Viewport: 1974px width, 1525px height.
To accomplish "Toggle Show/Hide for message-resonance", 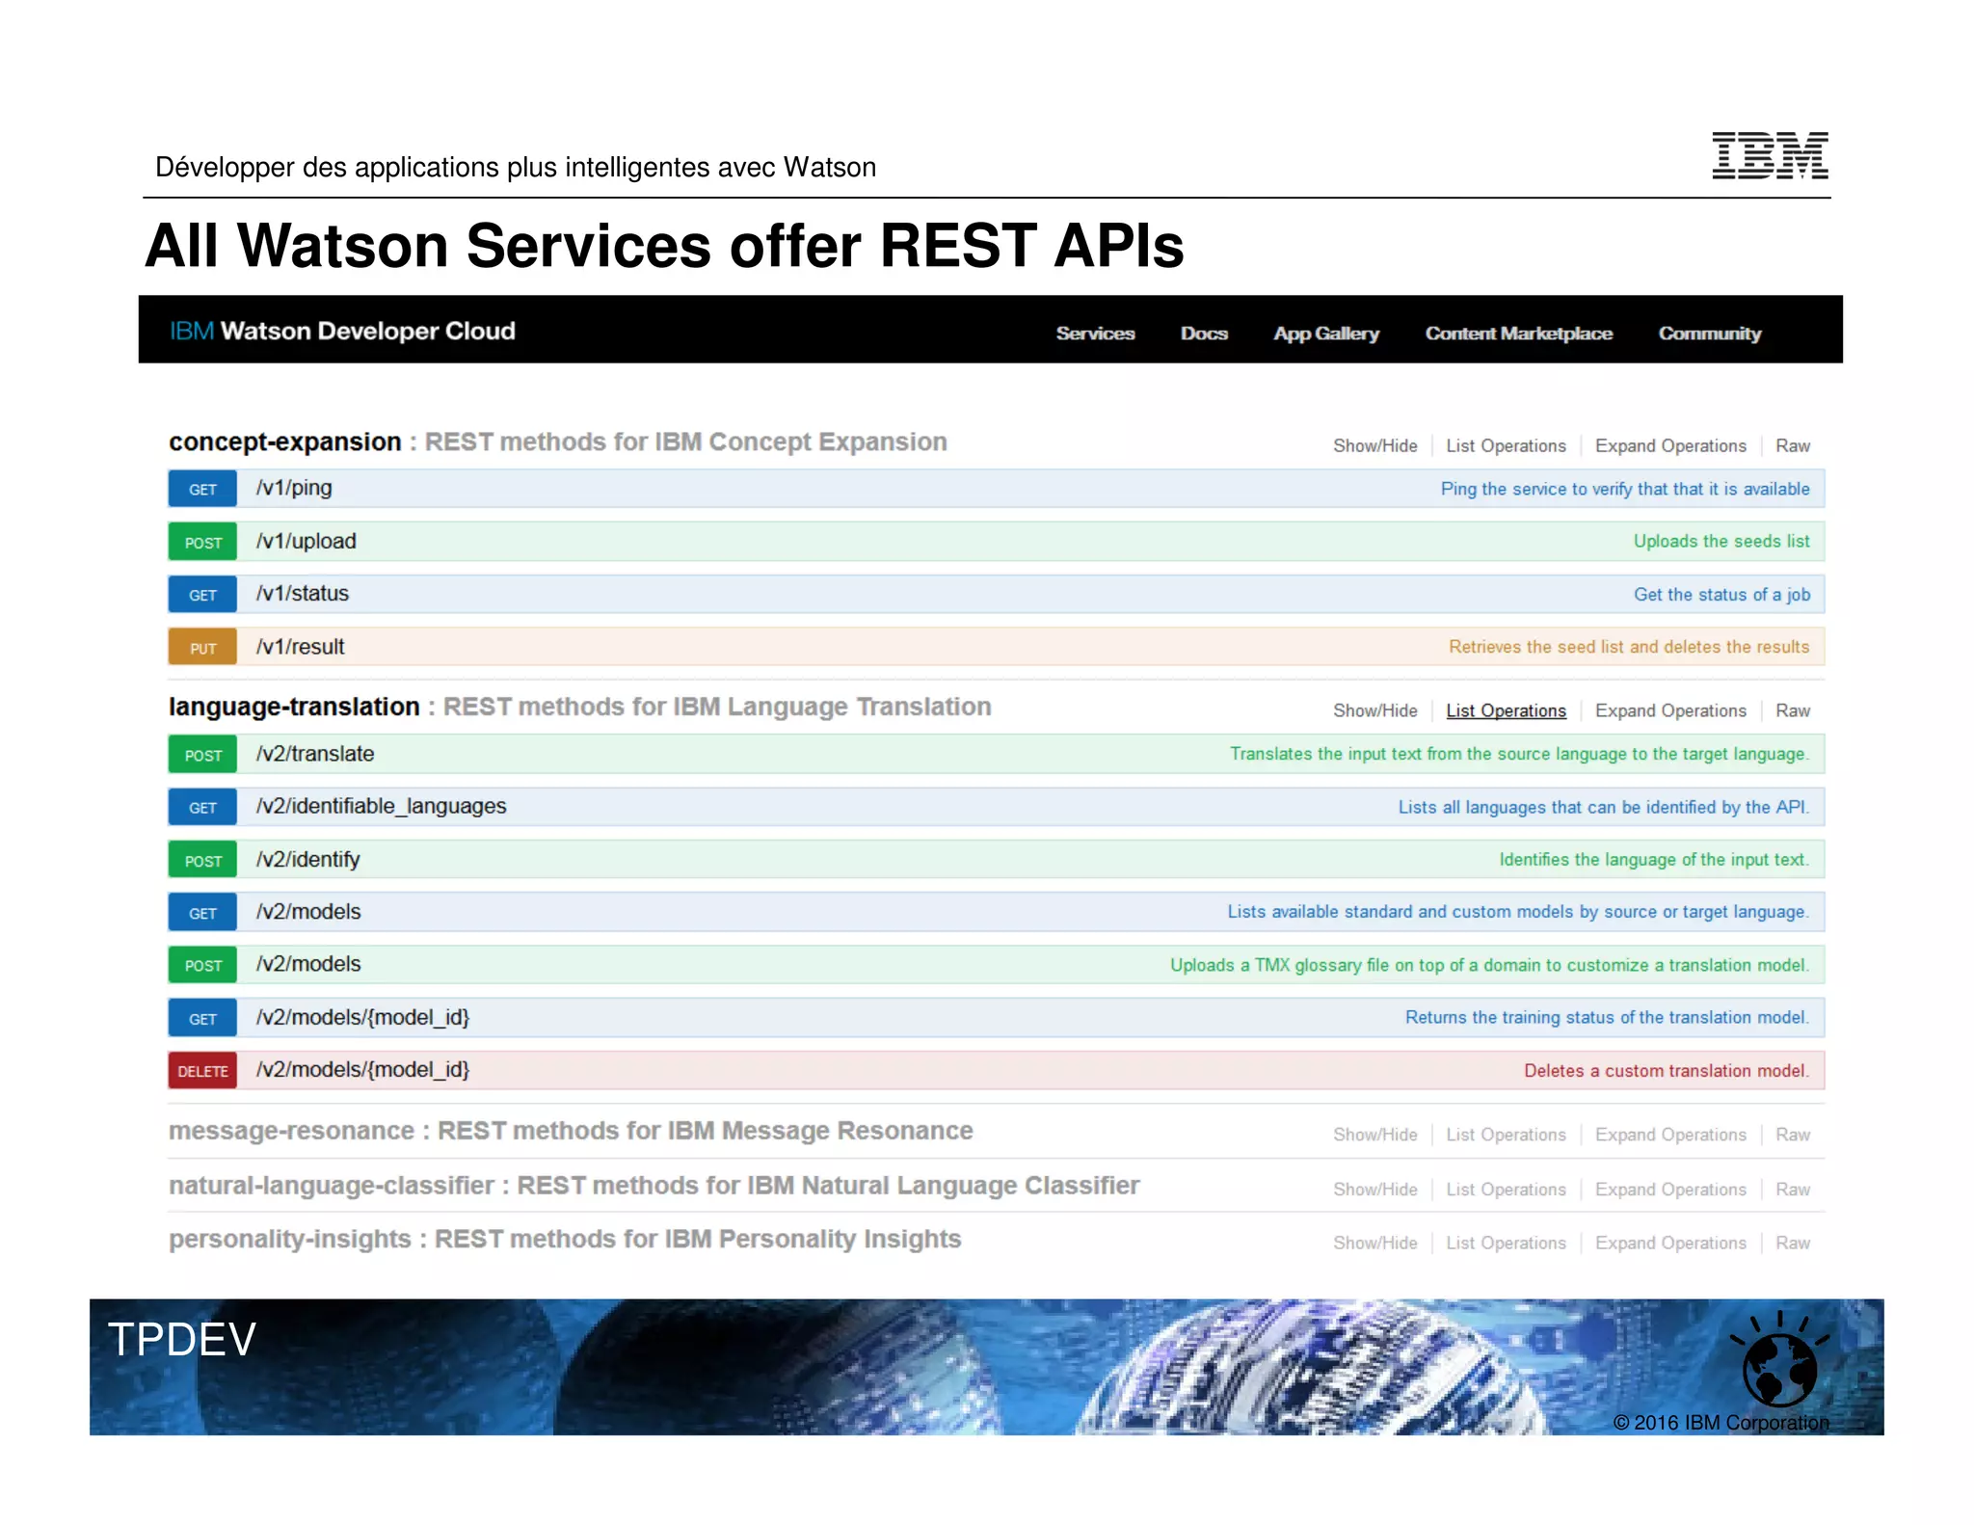I will (x=1374, y=1135).
